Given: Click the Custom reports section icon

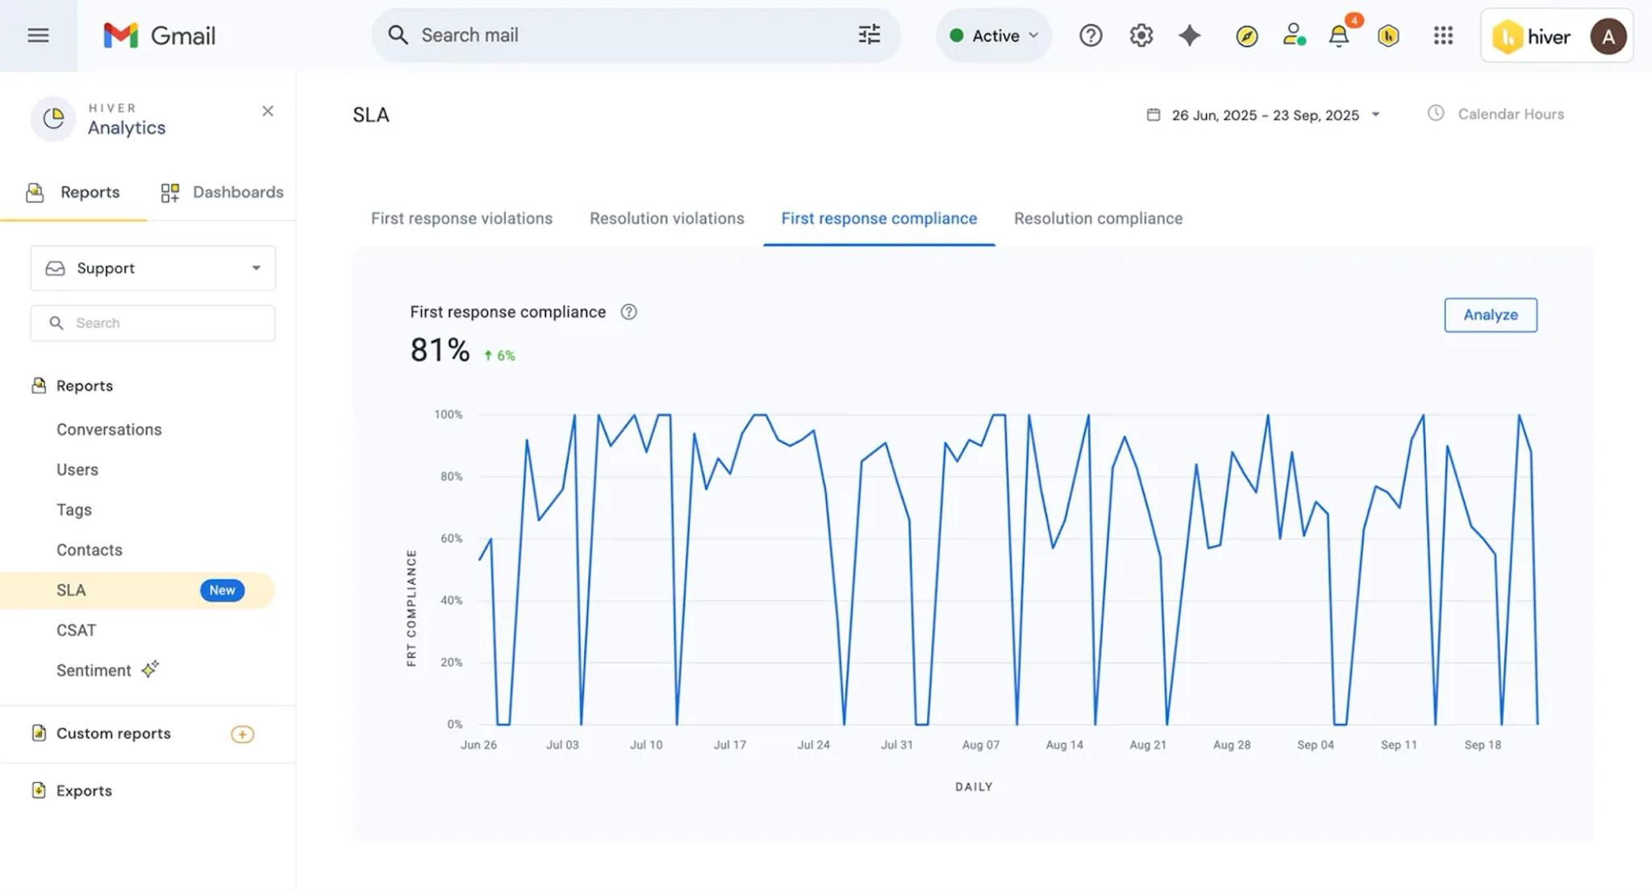Looking at the screenshot, I should pos(38,733).
